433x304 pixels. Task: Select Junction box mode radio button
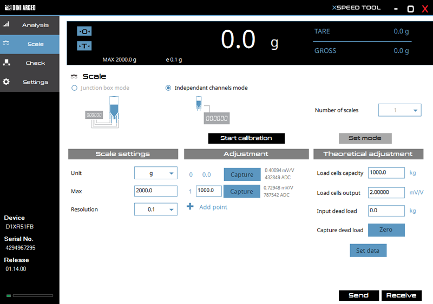[74, 88]
